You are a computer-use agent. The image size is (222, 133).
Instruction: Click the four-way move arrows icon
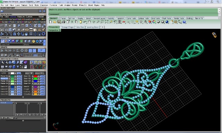(18, 34)
